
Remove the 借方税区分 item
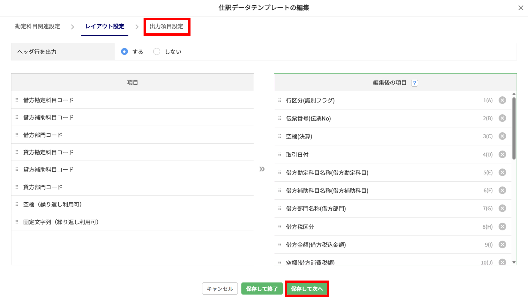tap(502, 226)
